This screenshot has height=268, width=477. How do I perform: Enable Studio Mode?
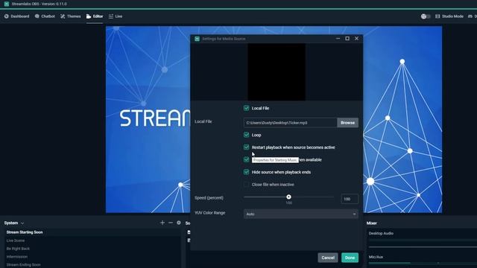click(449, 16)
